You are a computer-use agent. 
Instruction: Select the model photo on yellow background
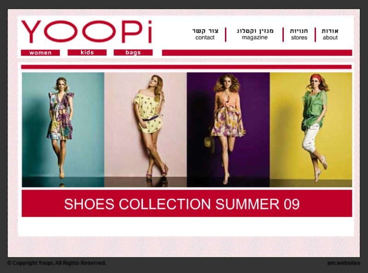tap(311, 130)
